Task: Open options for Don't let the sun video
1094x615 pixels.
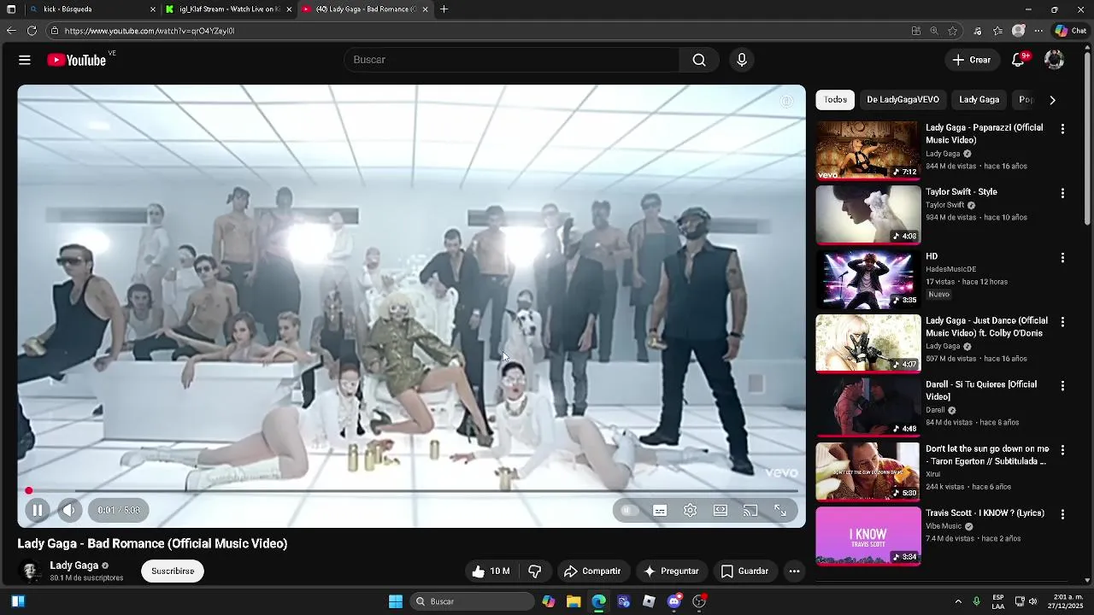Action: click(1062, 450)
